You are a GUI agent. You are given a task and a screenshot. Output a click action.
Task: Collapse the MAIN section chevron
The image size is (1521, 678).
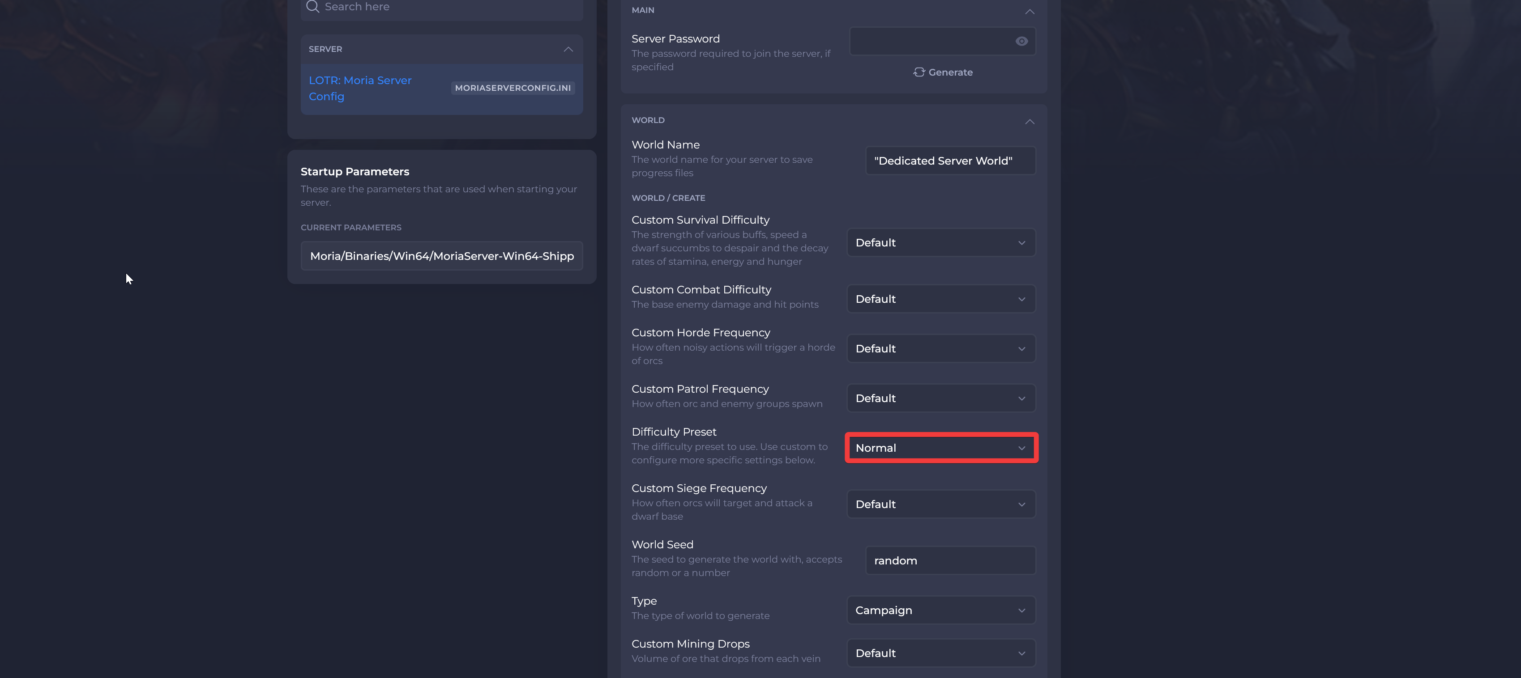click(x=1030, y=12)
